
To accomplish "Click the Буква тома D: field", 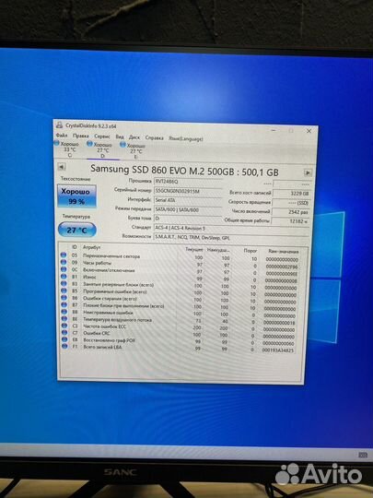I will point(188,219).
